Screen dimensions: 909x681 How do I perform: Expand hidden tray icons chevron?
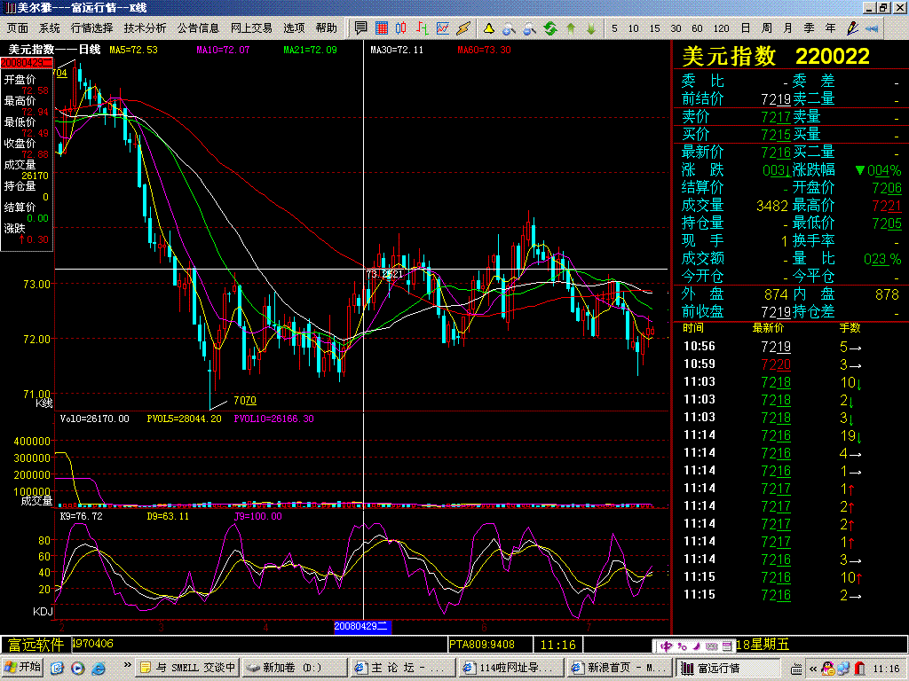coord(813,669)
